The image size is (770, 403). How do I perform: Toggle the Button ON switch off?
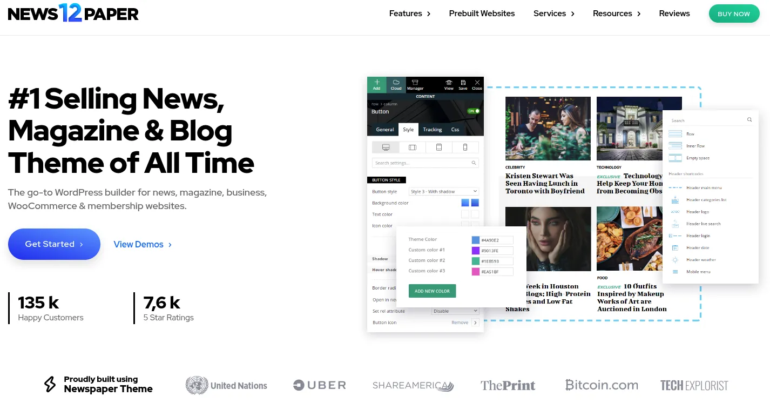[x=473, y=111]
